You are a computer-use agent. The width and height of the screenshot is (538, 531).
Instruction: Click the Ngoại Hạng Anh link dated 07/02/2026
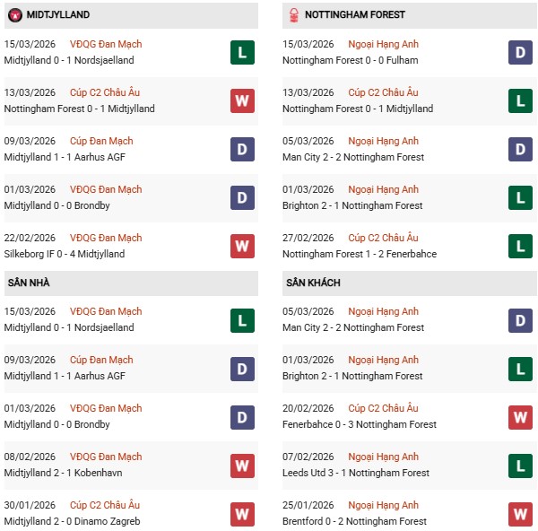(x=384, y=457)
